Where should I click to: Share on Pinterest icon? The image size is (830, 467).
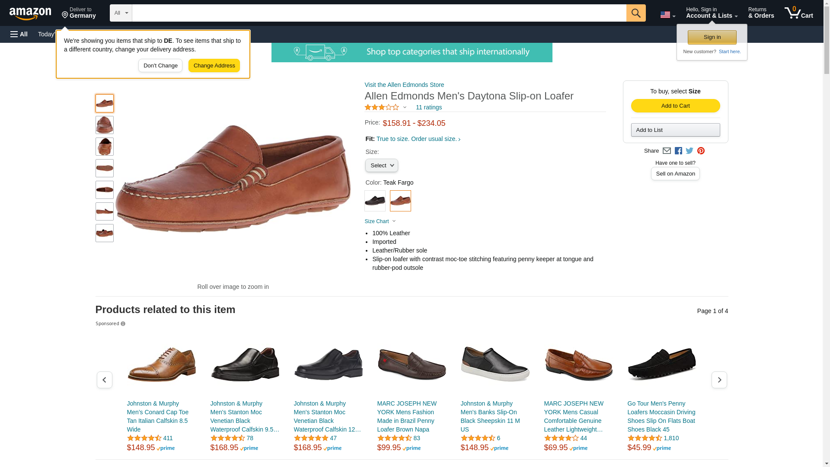pyautogui.click(x=701, y=151)
